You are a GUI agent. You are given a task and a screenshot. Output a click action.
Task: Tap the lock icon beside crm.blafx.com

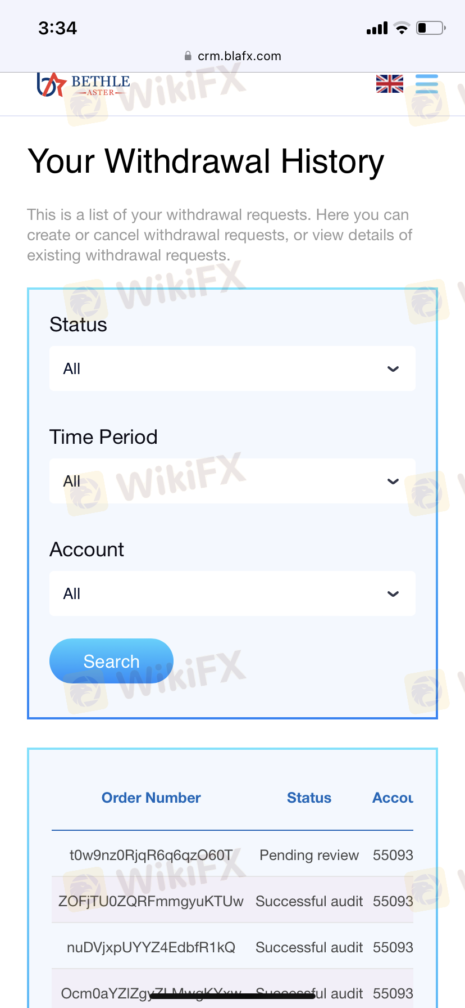[x=188, y=56]
